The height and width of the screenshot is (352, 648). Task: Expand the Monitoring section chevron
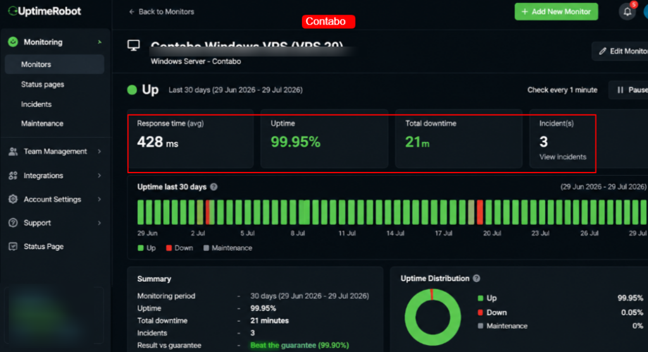[99, 42]
